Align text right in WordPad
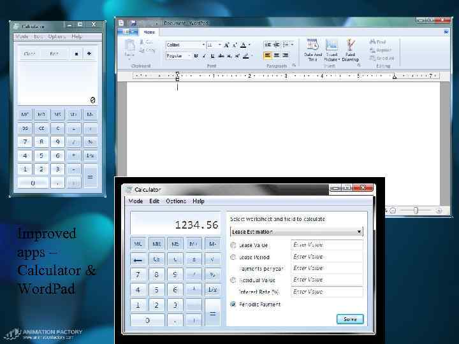 286,55
